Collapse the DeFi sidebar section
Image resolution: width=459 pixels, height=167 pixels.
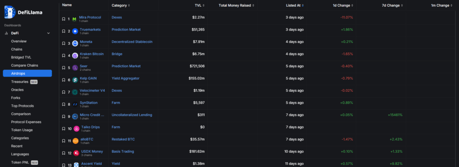point(48,33)
